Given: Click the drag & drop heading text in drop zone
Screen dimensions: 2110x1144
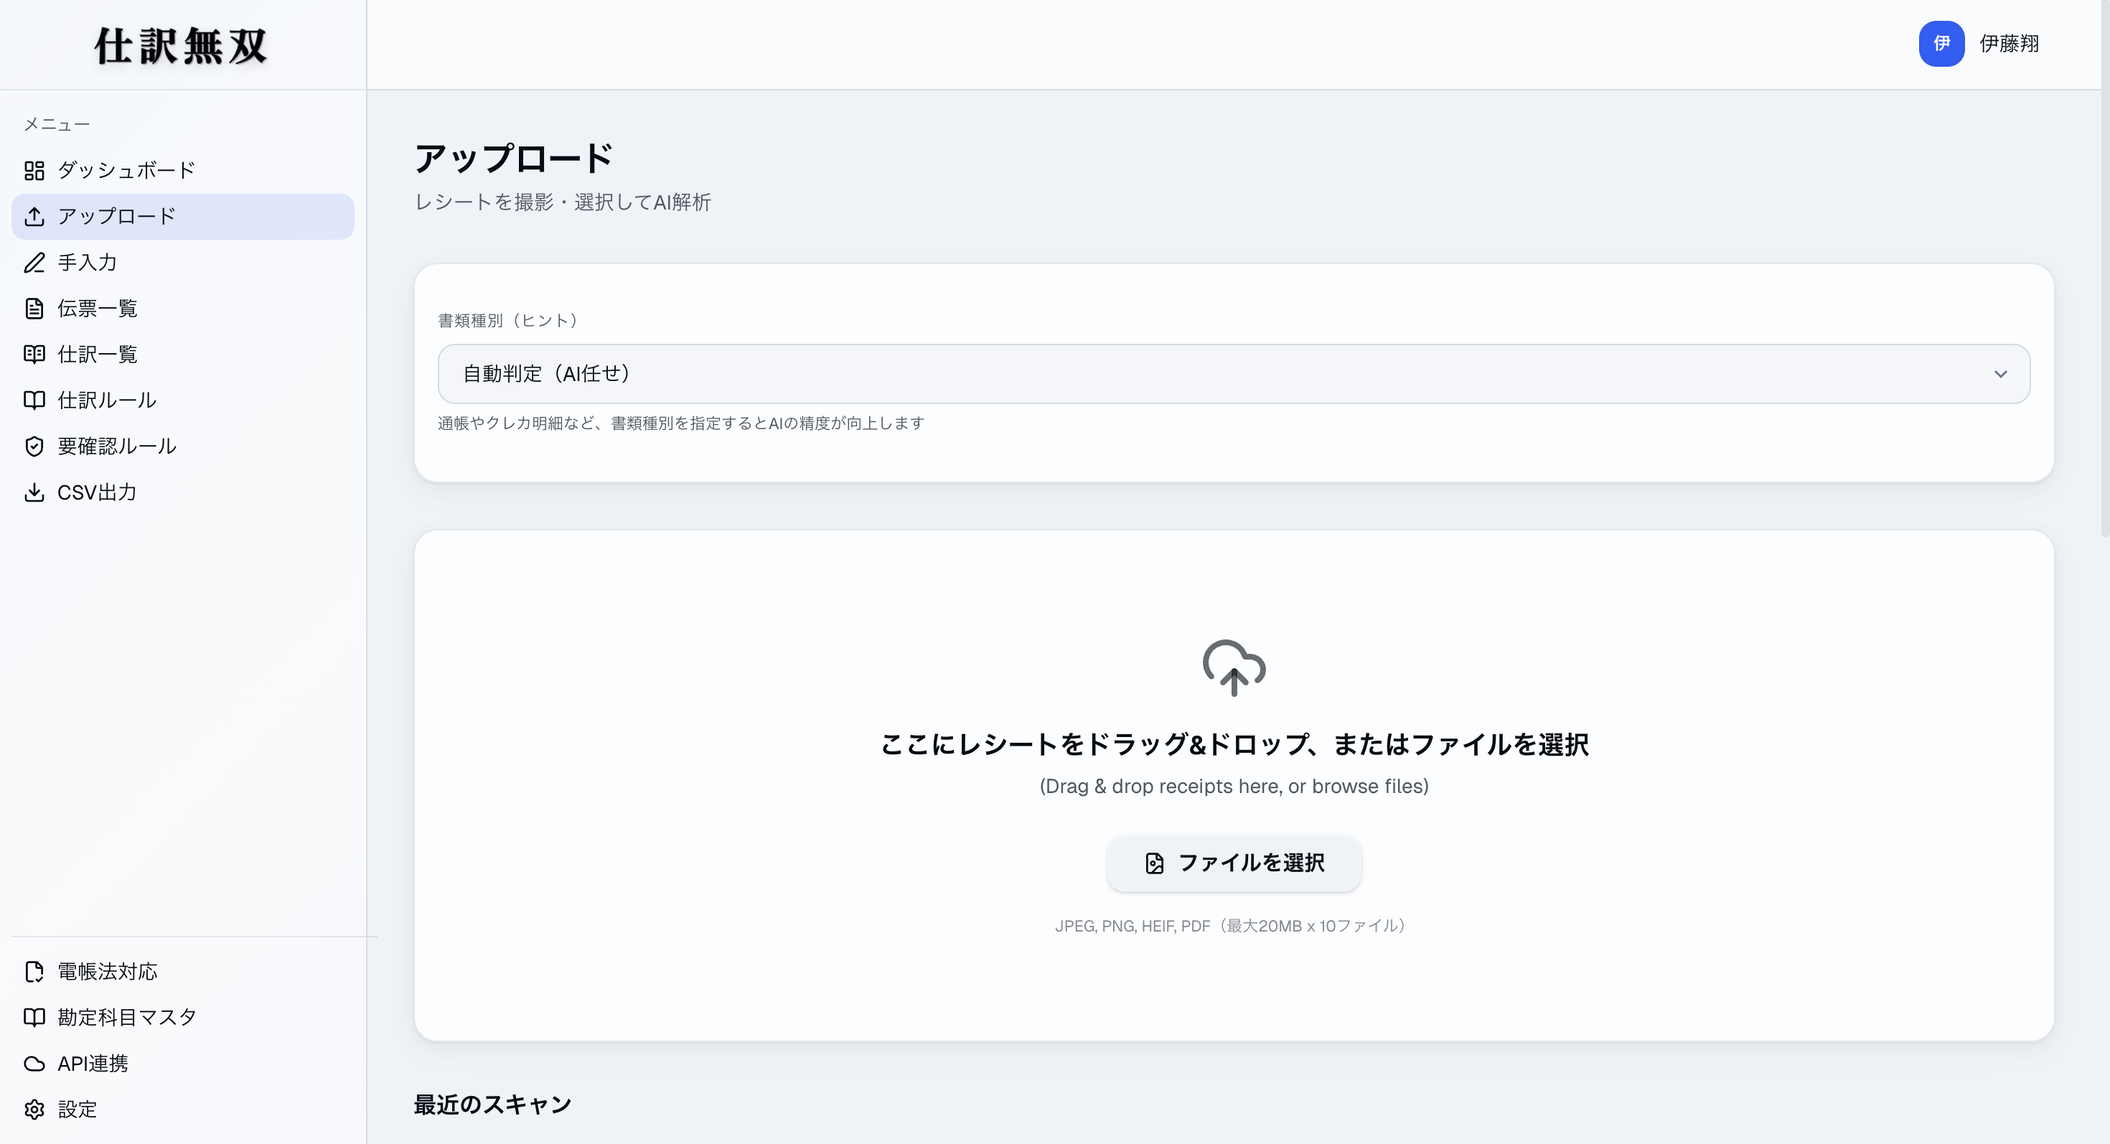Looking at the screenshot, I should 1234,744.
